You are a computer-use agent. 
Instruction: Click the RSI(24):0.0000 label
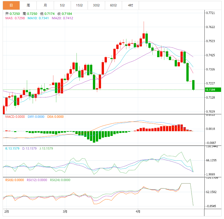pyautogui.click(x=60, y=180)
